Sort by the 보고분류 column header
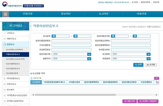The image size is (163, 106). click(x=36, y=82)
